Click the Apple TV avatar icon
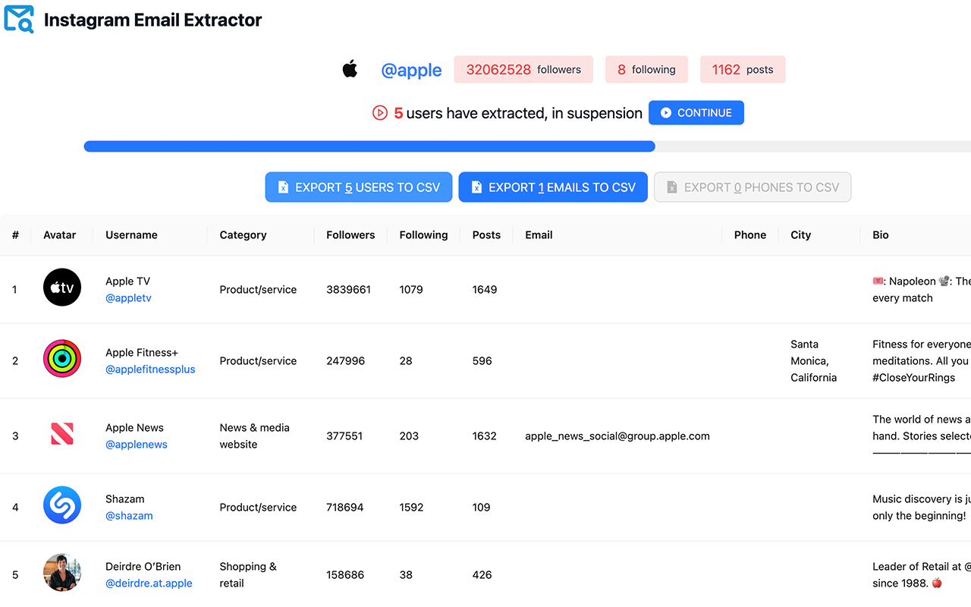Screen dimensions: 971x607 pyautogui.click(x=62, y=287)
